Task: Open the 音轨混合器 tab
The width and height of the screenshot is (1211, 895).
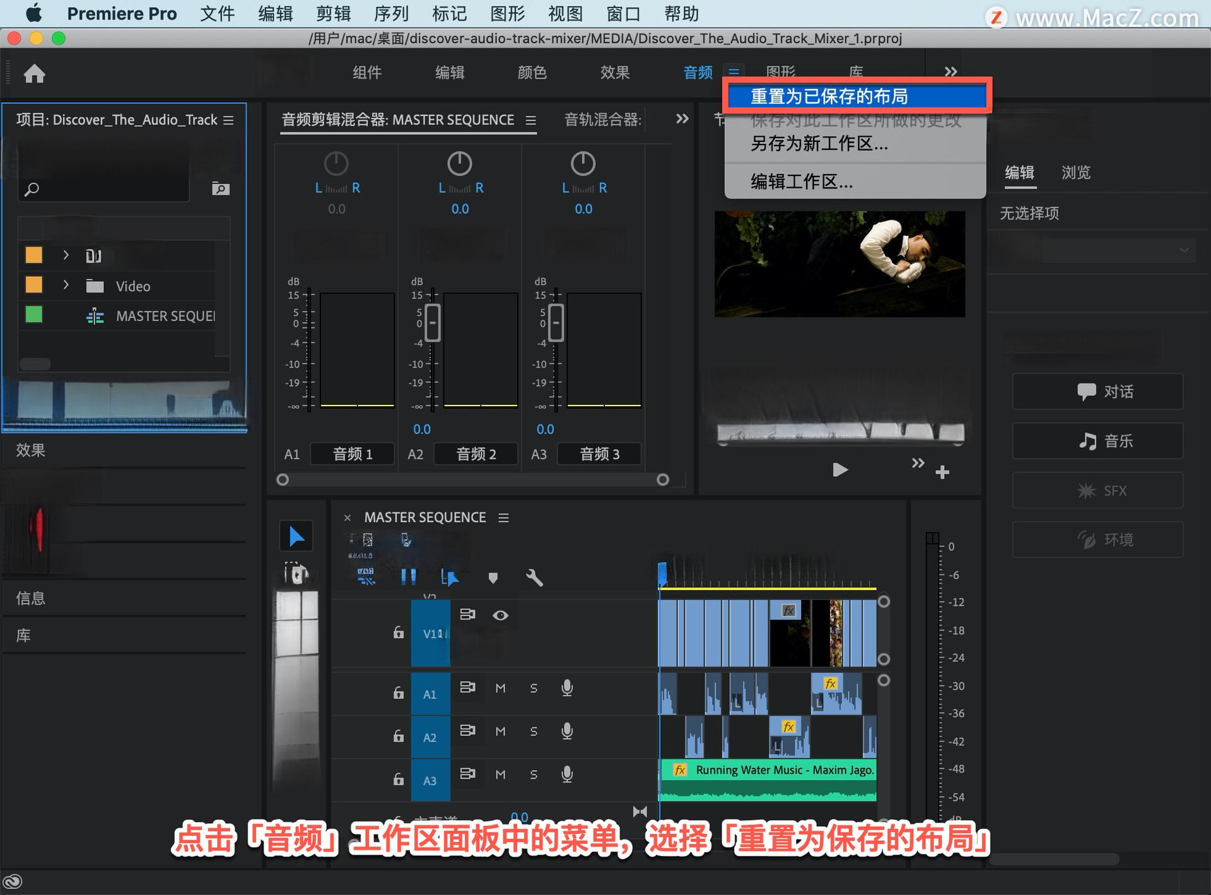Action: pyautogui.click(x=602, y=120)
